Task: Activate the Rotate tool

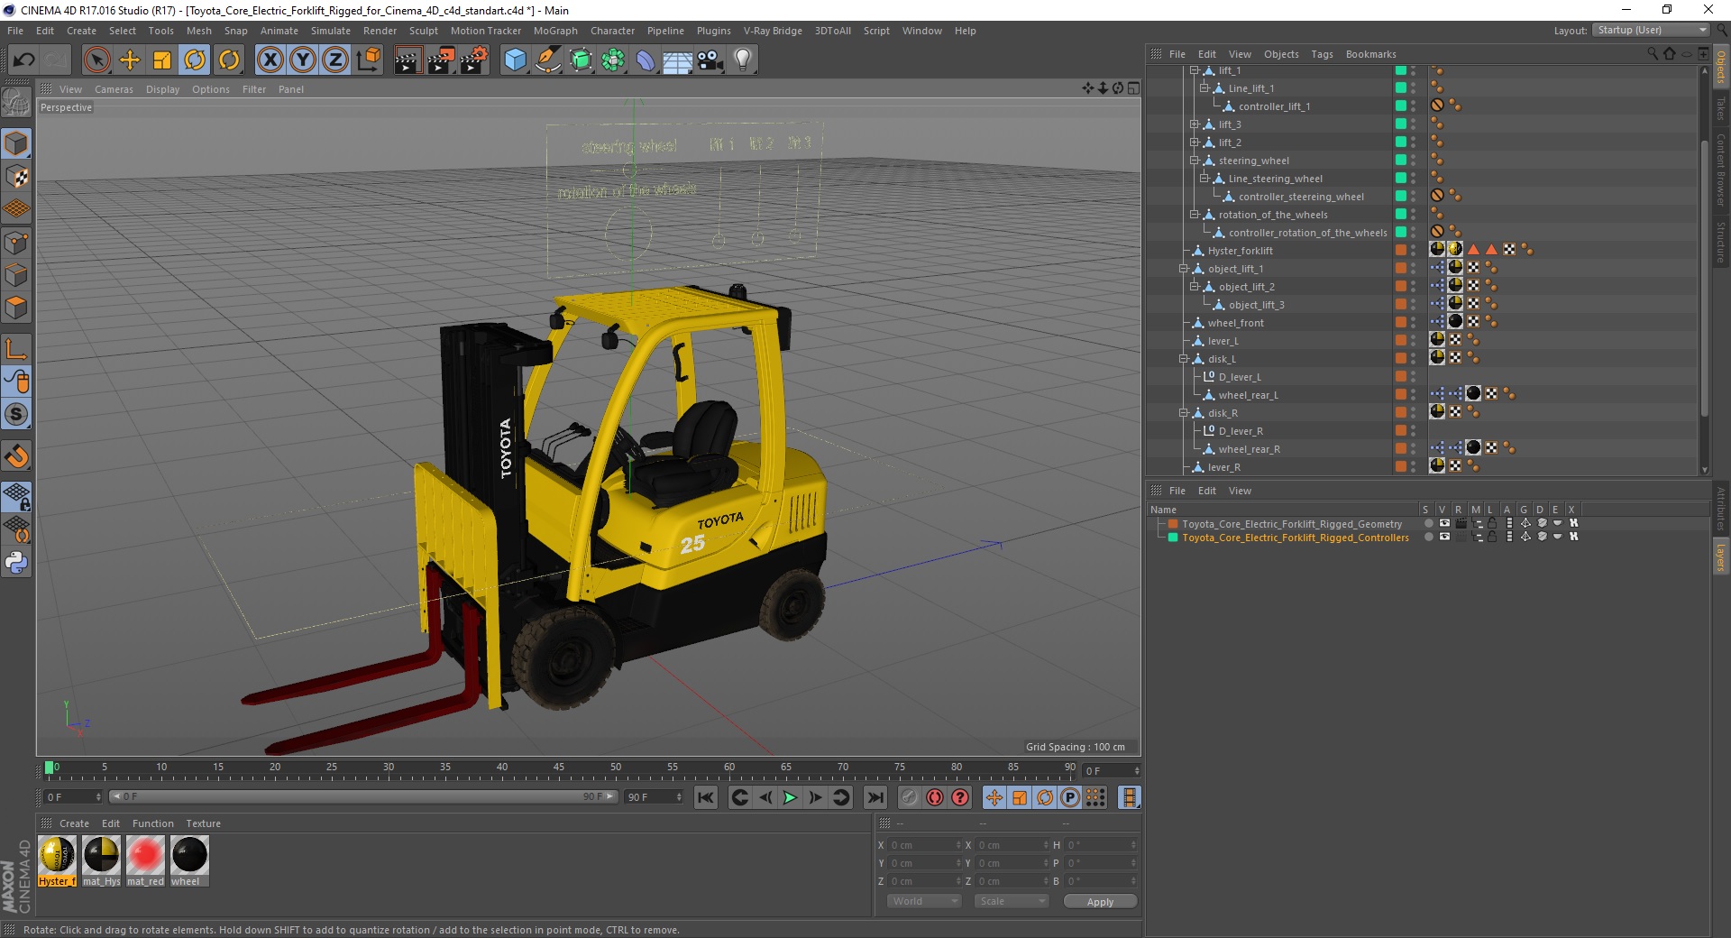Action: click(x=195, y=60)
